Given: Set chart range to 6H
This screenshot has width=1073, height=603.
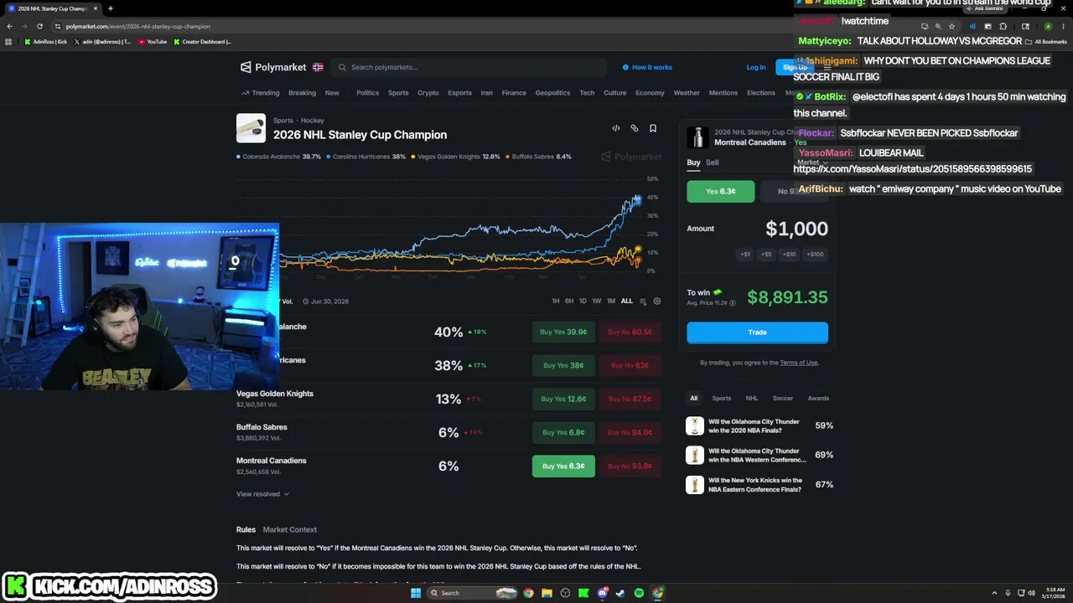Looking at the screenshot, I should [569, 301].
